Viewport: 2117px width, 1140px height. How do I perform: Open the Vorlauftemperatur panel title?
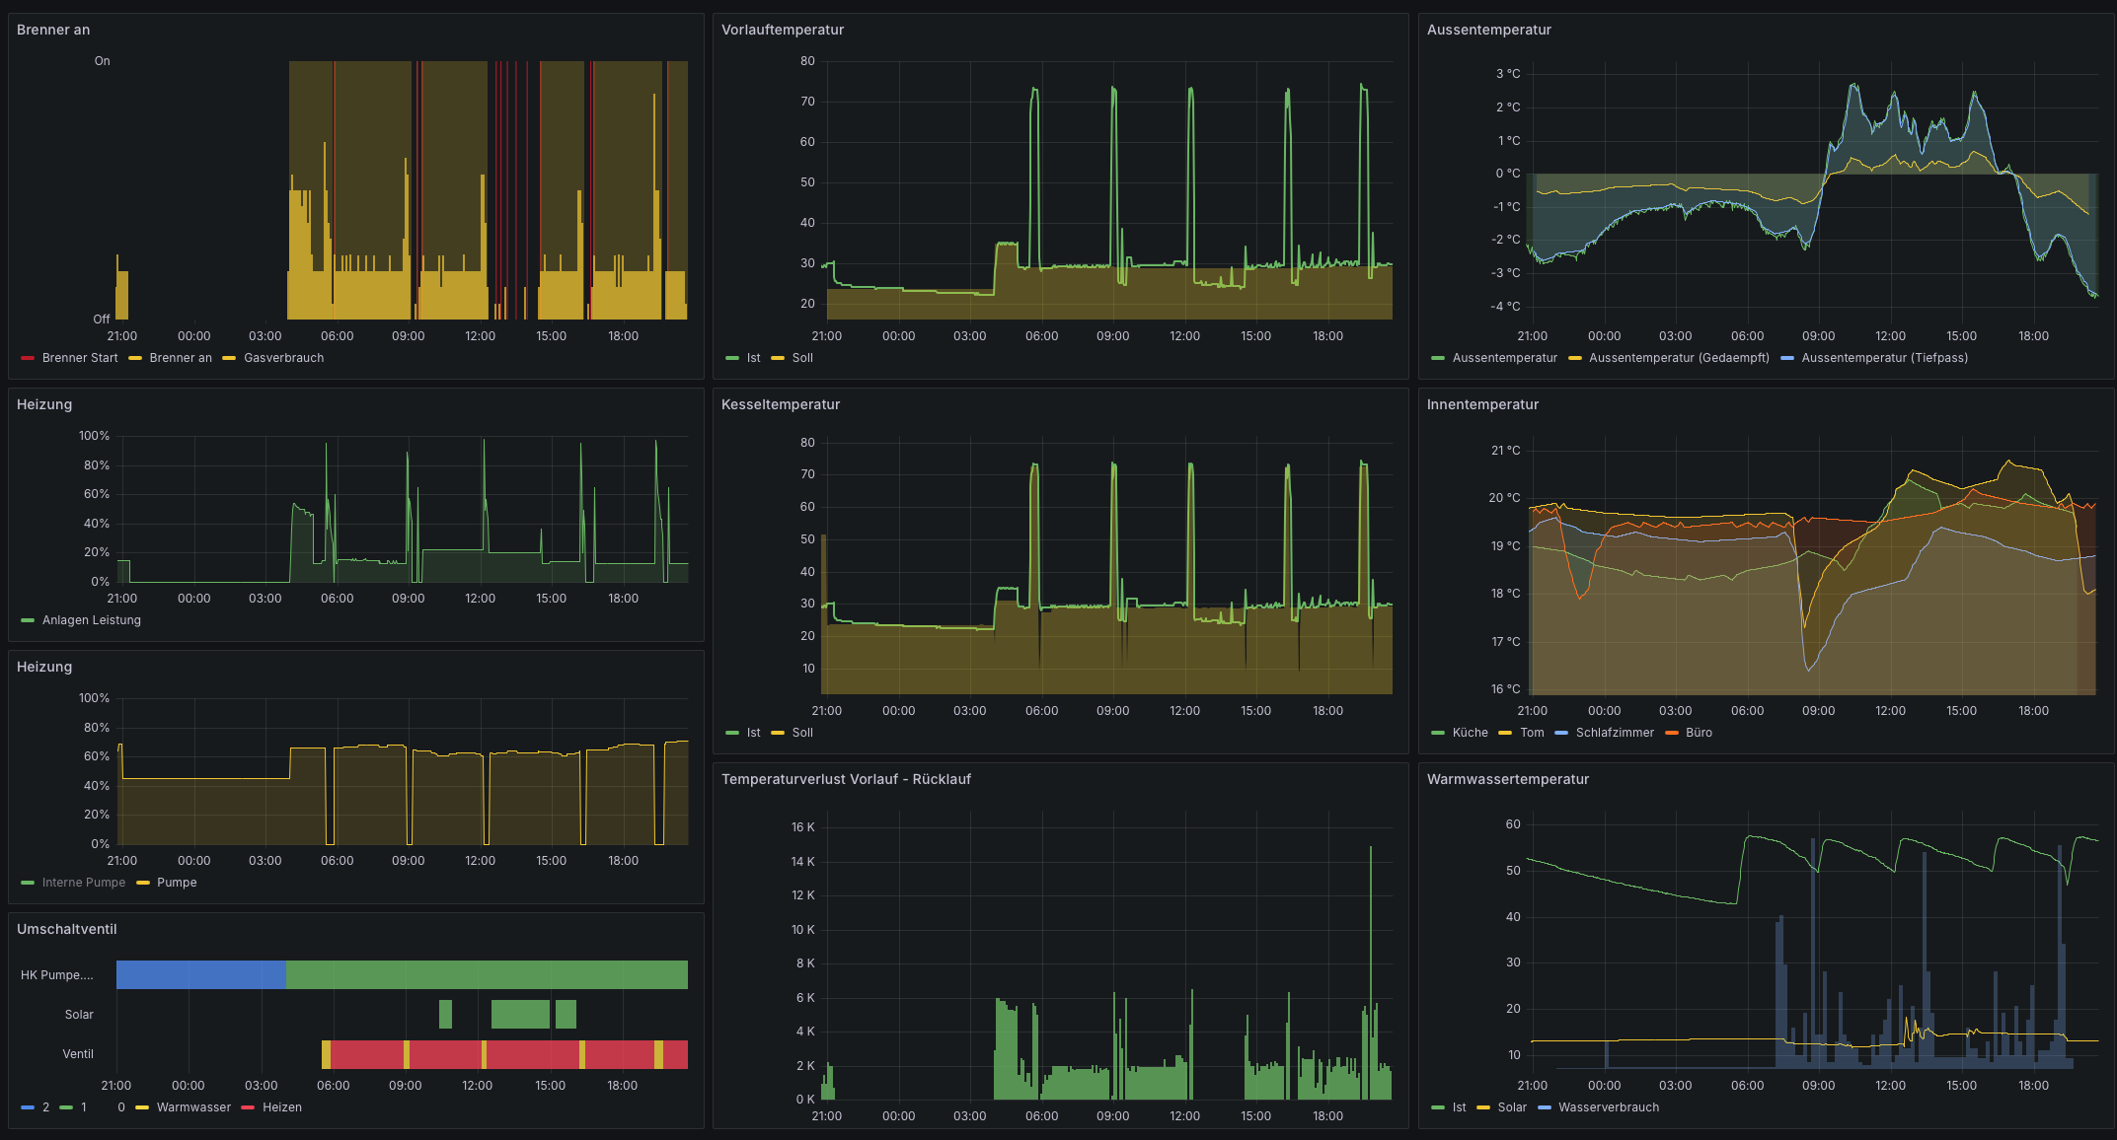(783, 30)
